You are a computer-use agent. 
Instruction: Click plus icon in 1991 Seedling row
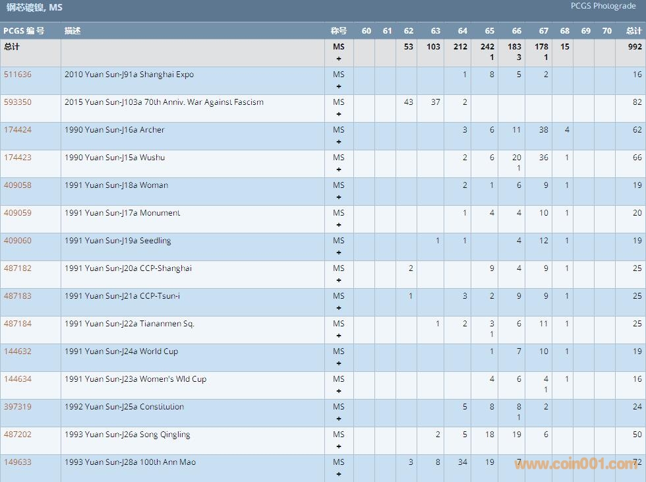(x=339, y=253)
